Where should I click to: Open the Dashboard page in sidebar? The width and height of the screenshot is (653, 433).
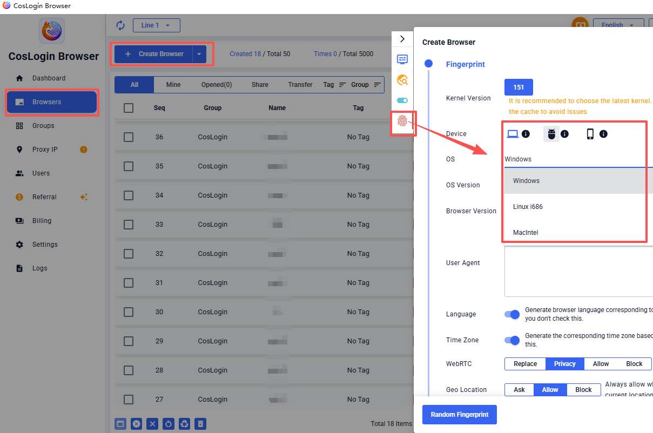coord(52,78)
